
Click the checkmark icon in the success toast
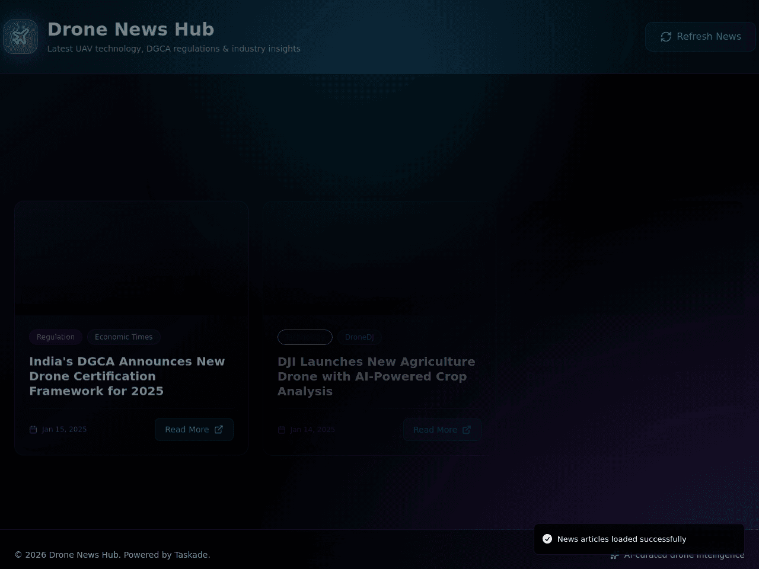click(x=547, y=539)
